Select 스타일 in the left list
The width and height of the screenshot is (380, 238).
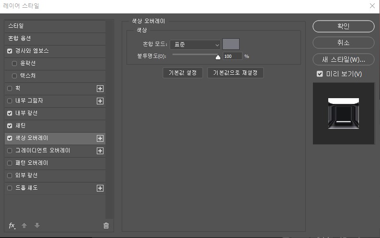click(55, 26)
